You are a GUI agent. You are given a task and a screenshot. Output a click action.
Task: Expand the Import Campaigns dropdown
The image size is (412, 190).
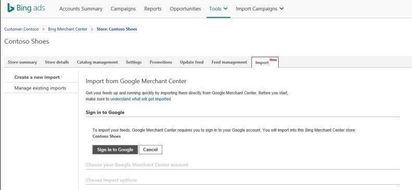pyautogui.click(x=259, y=9)
